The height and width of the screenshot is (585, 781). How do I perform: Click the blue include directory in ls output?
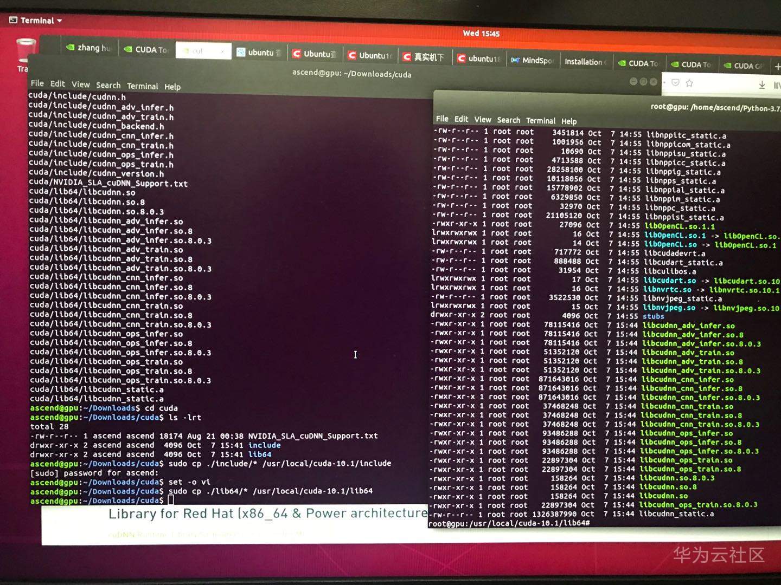pyautogui.click(x=264, y=445)
